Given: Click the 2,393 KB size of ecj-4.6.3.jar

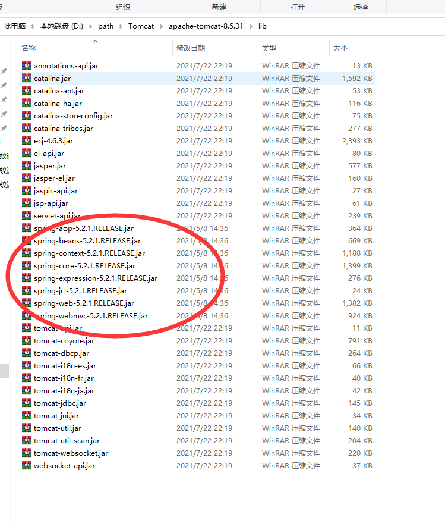Looking at the screenshot, I should (357, 141).
